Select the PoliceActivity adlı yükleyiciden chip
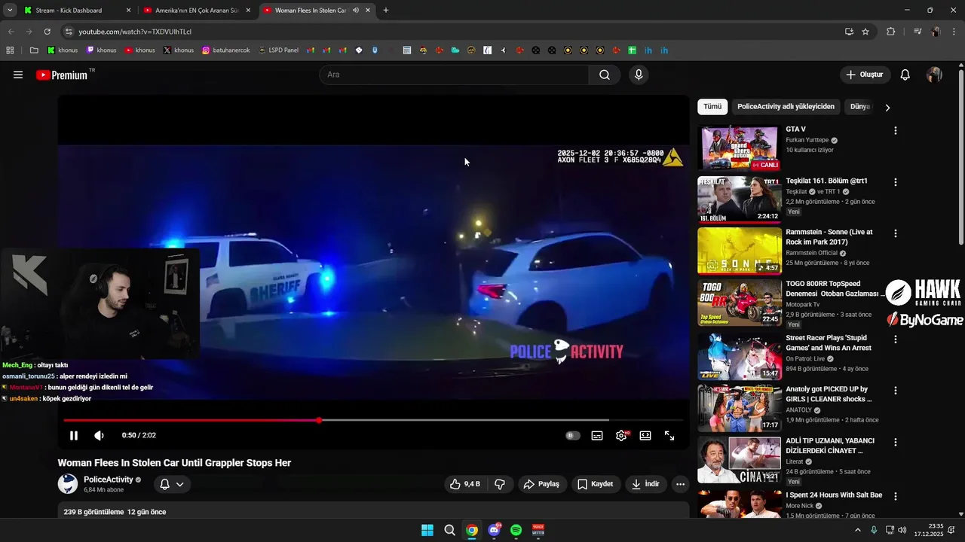The width and height of the screenshot is (965, 542). point(786,107)
